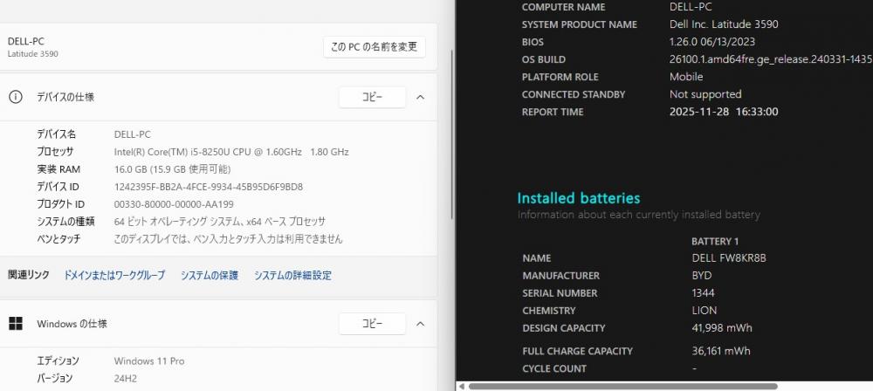Screen dimensions: 873x391
Task: Open システムの保護 link
Action: point(210,275)
